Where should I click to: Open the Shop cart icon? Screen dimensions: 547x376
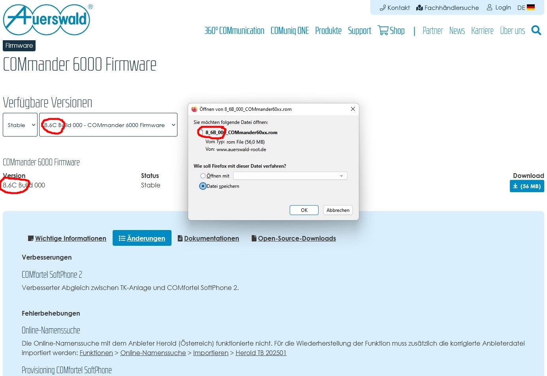tap(383, 30)
